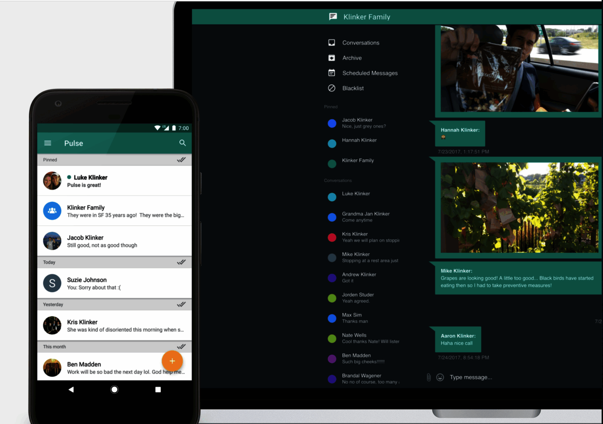Image resolution: width=603 pixels, height=424 pixels.
Task: Click the Scheduled Messages calendar icon
Action: 332,73
